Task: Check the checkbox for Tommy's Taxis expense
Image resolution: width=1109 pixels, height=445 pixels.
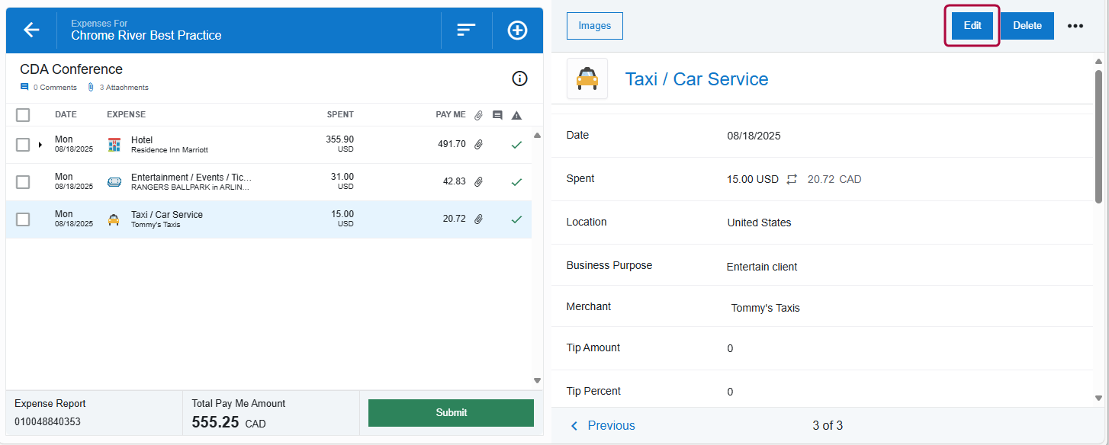Action: [x=23, y=219]
